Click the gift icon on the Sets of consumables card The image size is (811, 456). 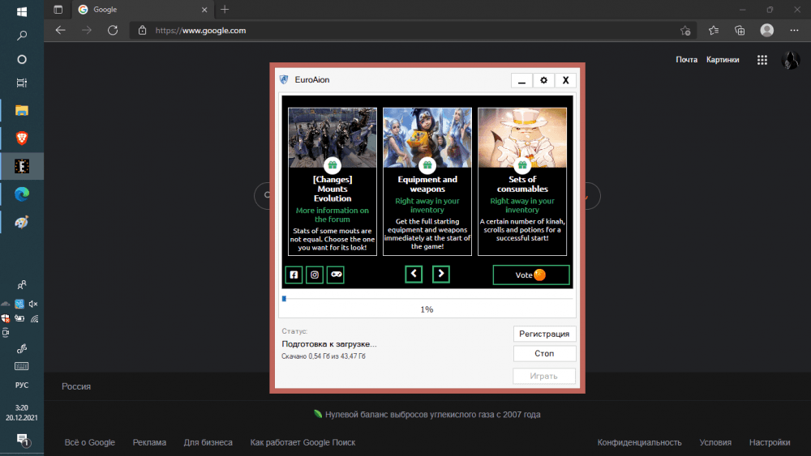(x=522, y=164)
